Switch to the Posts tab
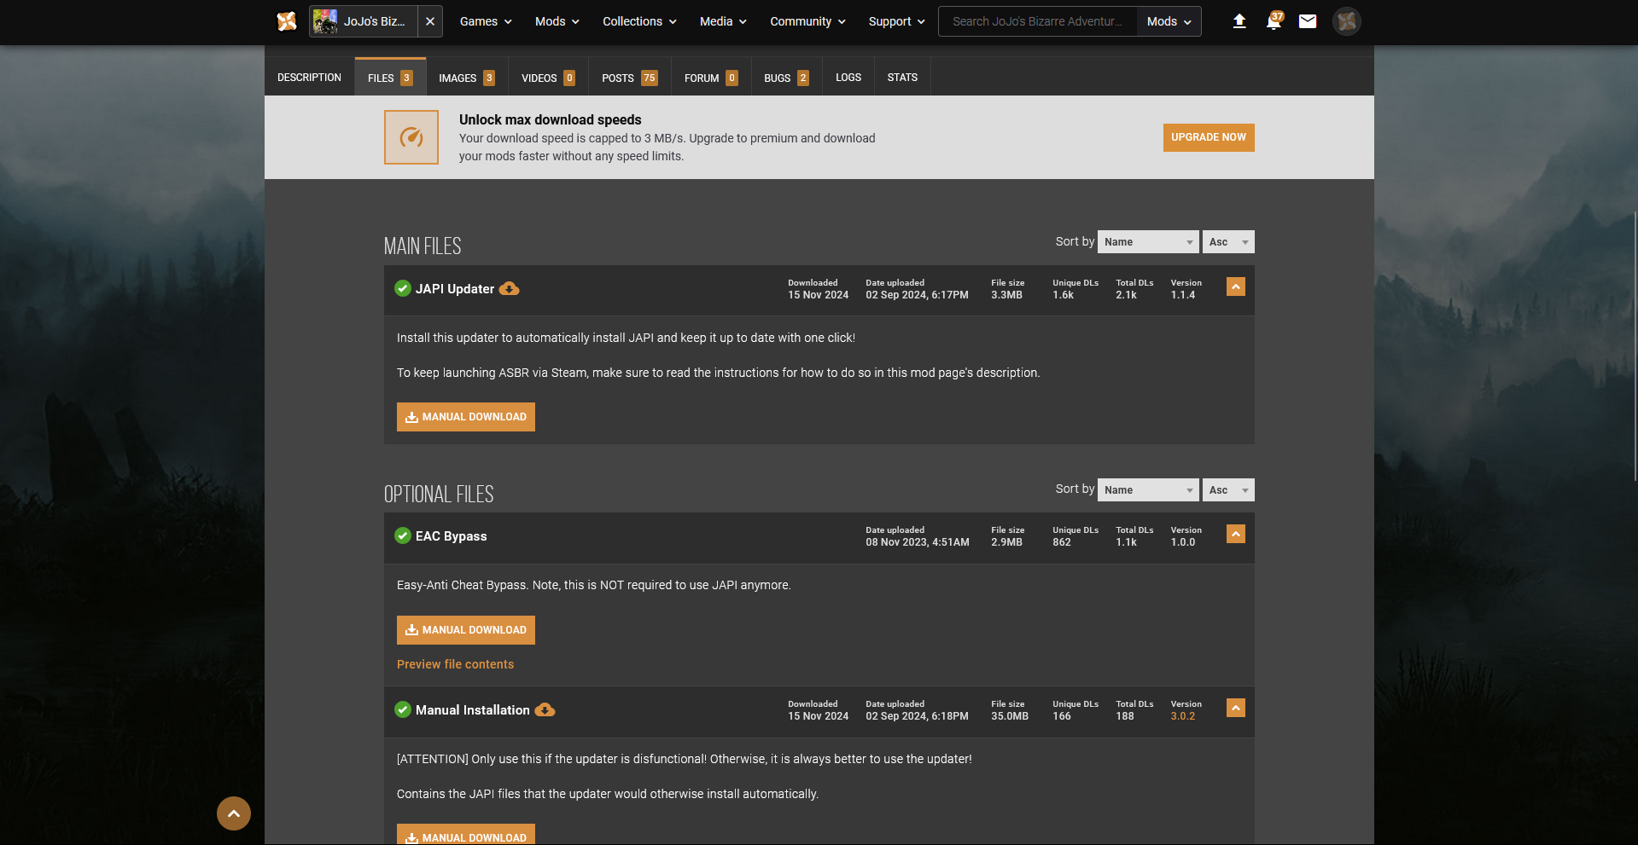Screen dimensions: 1638x845 point(630,77)
